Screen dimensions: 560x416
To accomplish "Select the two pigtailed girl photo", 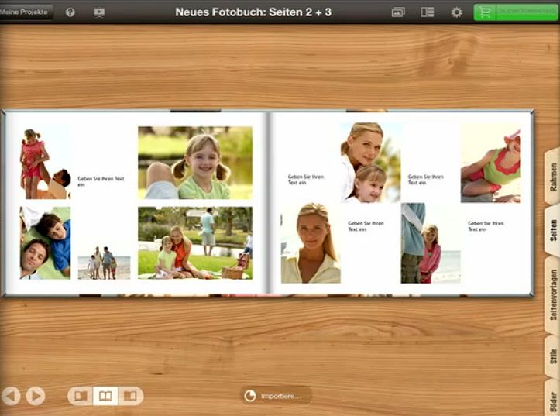I will [x=194, y=163].
